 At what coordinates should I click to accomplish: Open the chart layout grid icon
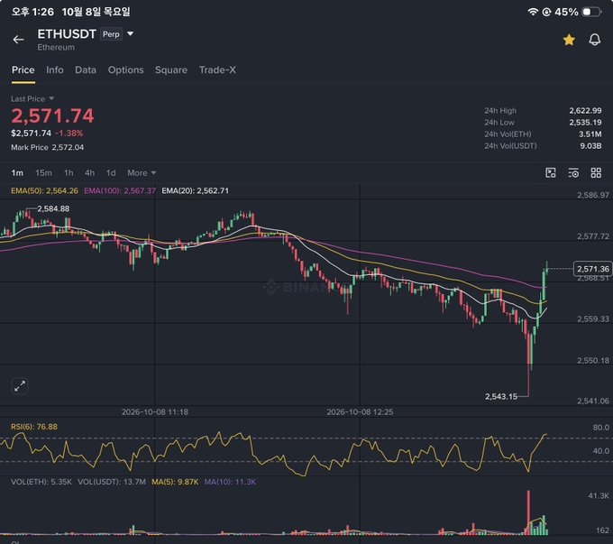point(596,172)
